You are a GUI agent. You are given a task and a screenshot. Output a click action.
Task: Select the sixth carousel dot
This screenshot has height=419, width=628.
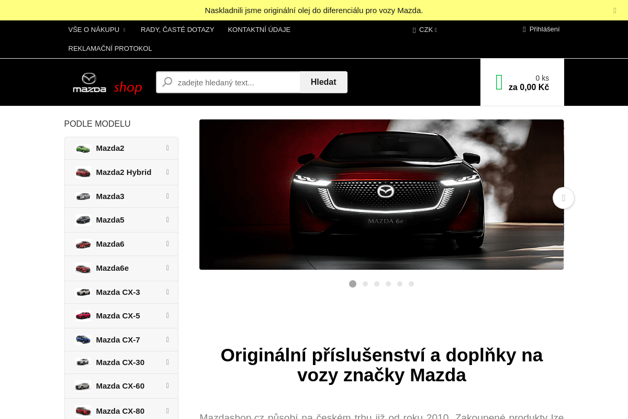411,284
